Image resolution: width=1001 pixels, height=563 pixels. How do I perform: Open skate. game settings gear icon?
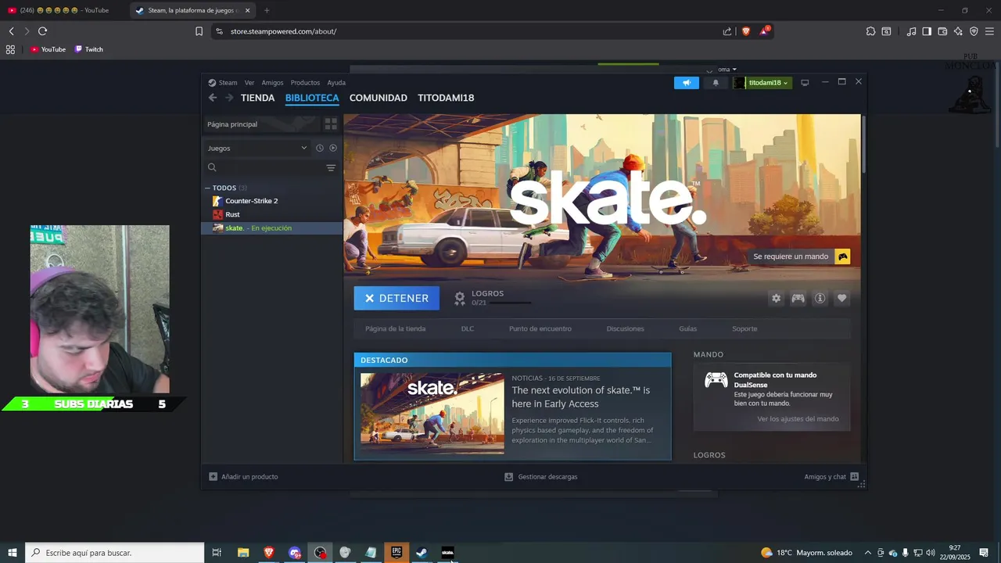click(x=776, y=298)
